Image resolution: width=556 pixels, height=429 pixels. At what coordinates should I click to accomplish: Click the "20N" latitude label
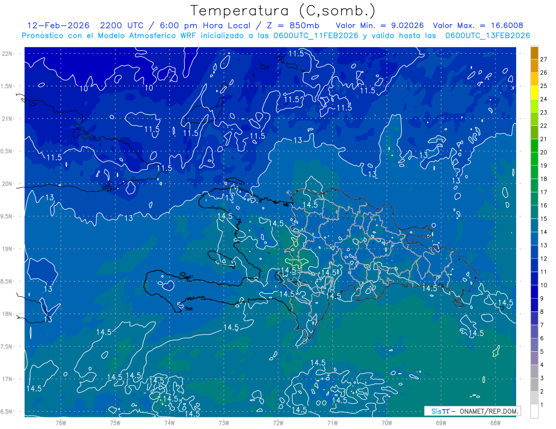click(x=7, y=184)
